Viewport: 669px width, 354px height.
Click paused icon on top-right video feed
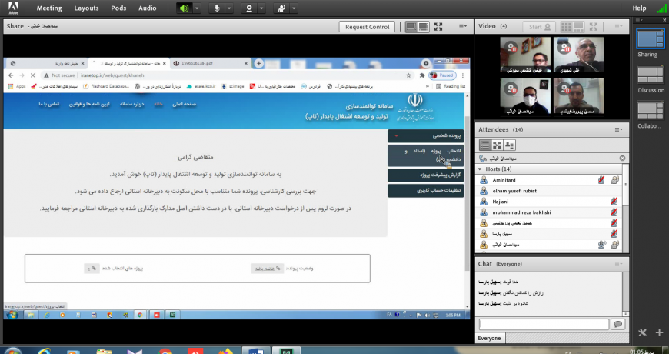pyautogui.click(x=566, y=48)
